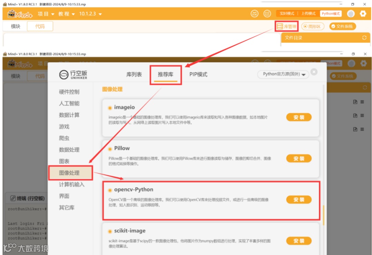Select the 硬件控制 category
The image size is (372, 255).
point(69,92)
